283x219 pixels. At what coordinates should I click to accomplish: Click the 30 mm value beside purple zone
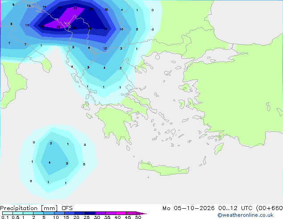(42, 26)
